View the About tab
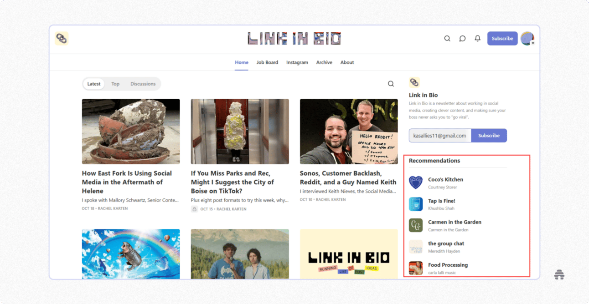 347,62
